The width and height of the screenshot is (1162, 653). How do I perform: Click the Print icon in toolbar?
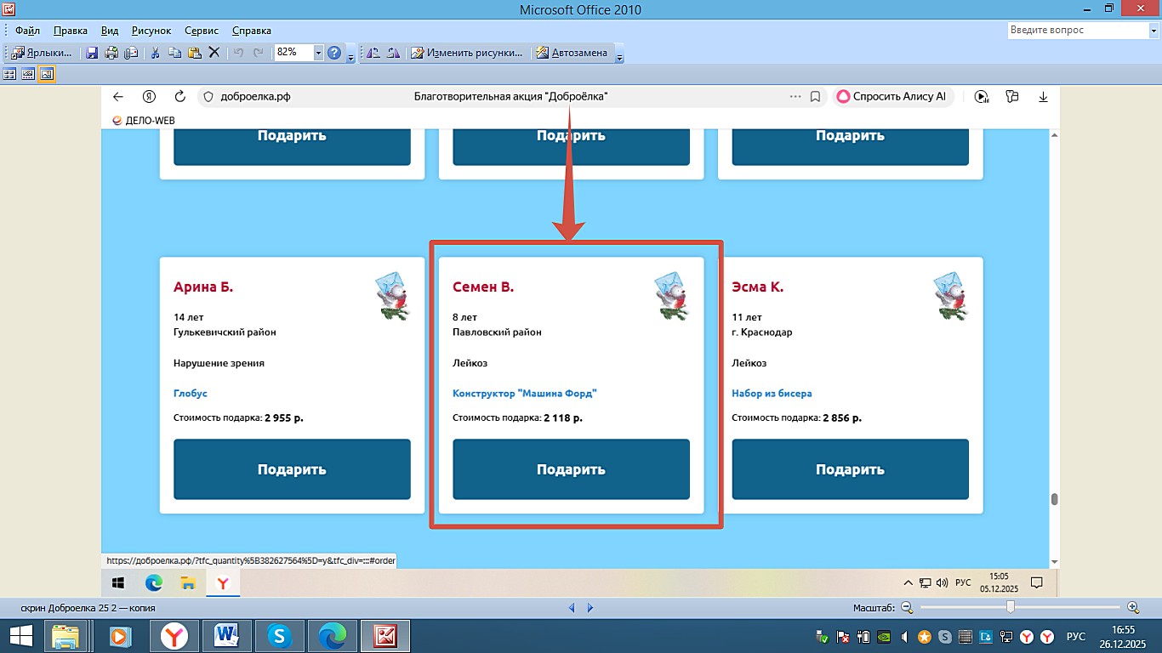pyautogui.click(x=111, y=53)
